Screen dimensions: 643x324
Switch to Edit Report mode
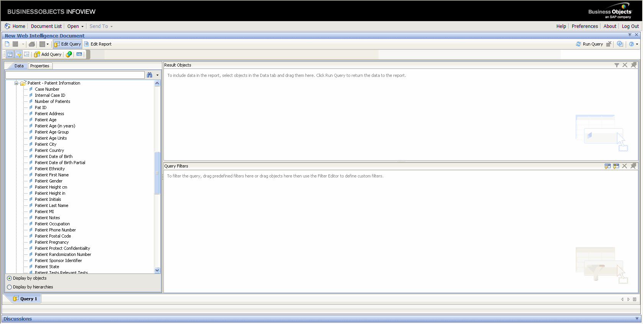(98, 44)
